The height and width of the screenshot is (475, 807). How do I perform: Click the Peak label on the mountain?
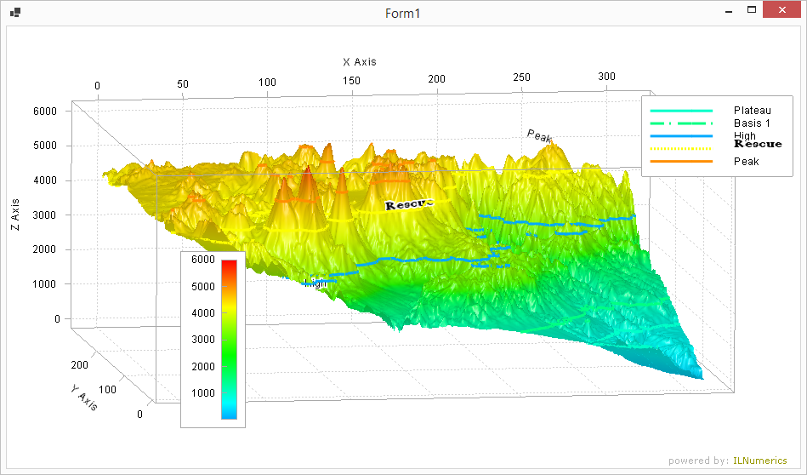[x=540, y=135]
